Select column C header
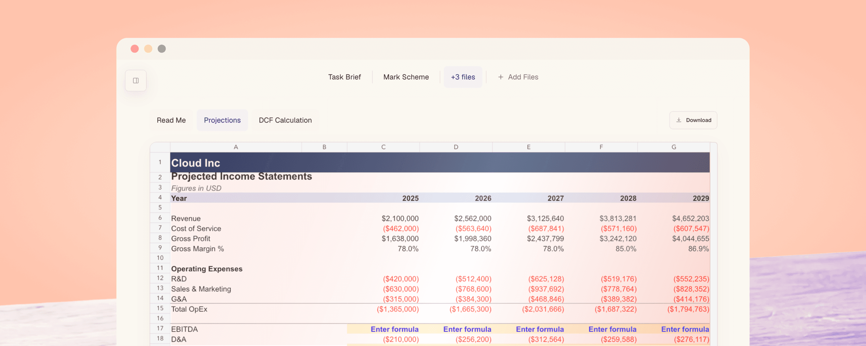Screen dimensions: 866x346 (383, 147)
